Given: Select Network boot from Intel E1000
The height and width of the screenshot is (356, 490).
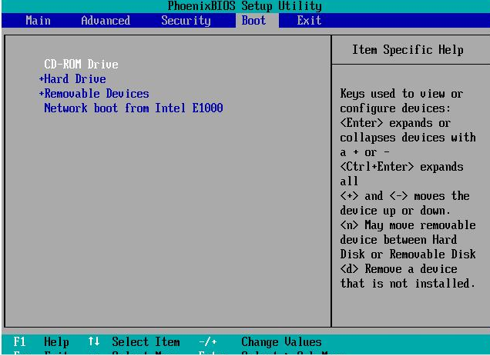Looking at the screenshot, I should pos(133,108).
